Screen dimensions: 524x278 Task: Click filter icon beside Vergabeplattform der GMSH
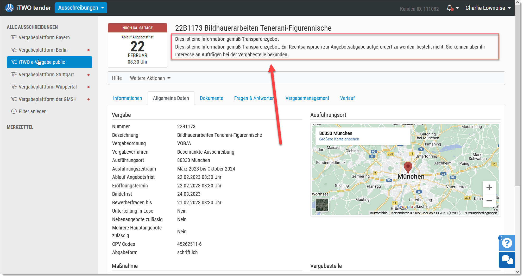(x=14, y=99)
